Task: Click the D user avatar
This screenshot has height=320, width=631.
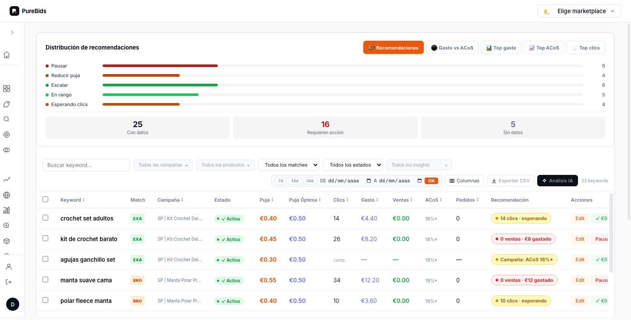Action: click(x=13, y=304)
